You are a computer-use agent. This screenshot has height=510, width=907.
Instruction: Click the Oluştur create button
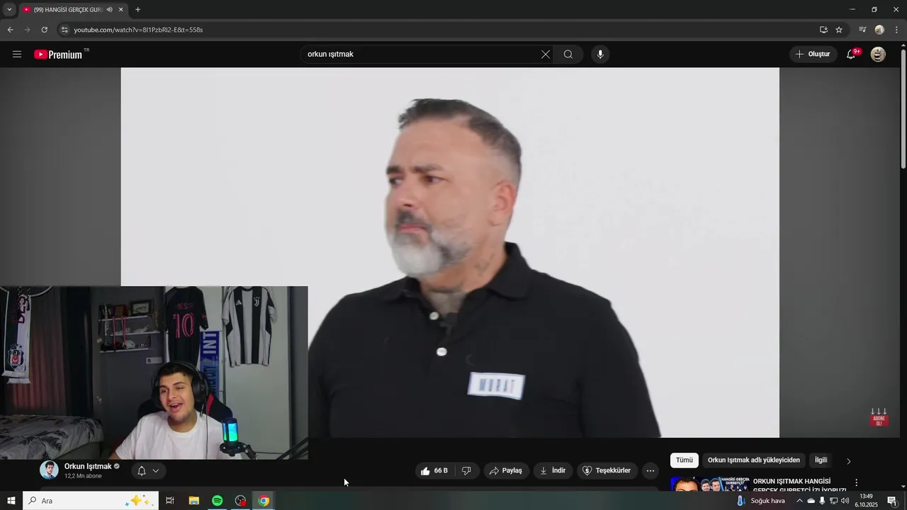(x=812, y=55)
